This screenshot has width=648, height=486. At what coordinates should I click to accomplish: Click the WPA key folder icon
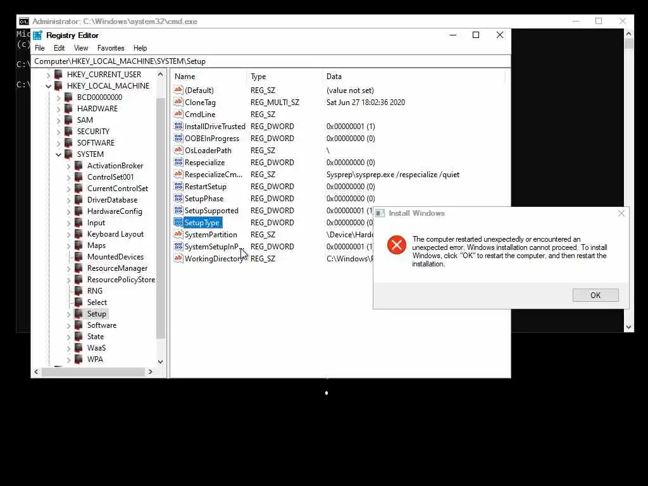[78, 359]
